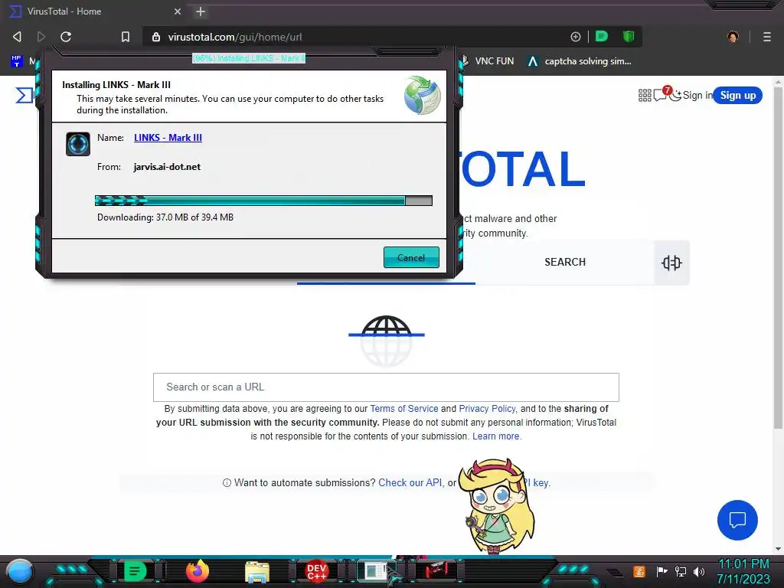Image resolution: width=784 pixels, height=588 pixels.
Task: Toggle dark mode moon icon
Action: [675, 95]
